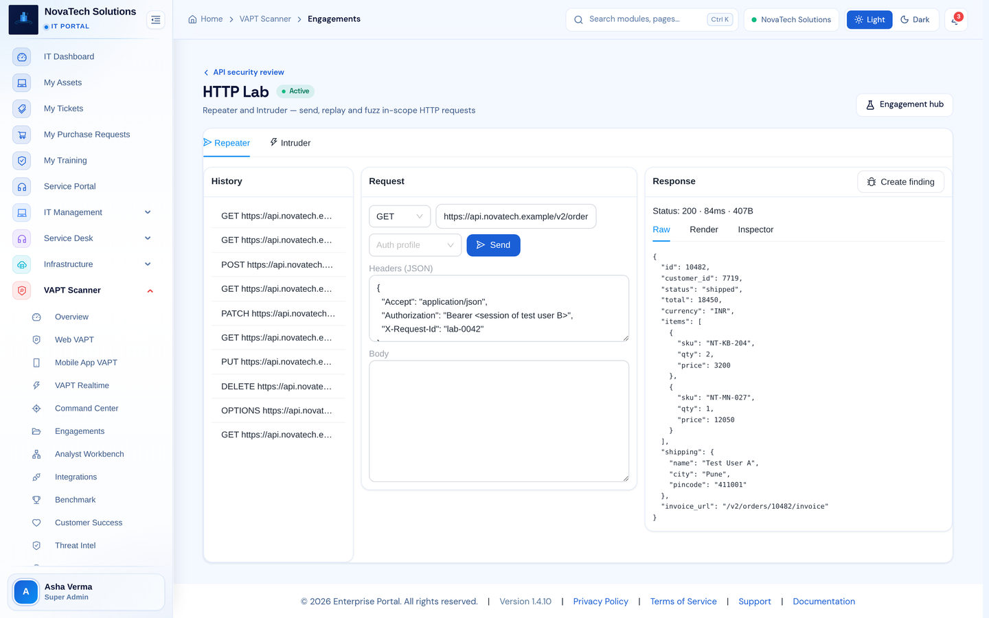The height and width of the screenshot is (618, 989).
Task: Click the empty Body text area
Action: click(x=499, y=422)
